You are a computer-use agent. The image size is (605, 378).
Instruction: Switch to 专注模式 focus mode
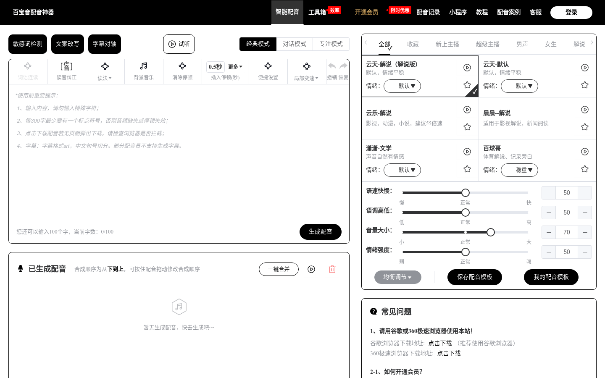pos(331,44)
